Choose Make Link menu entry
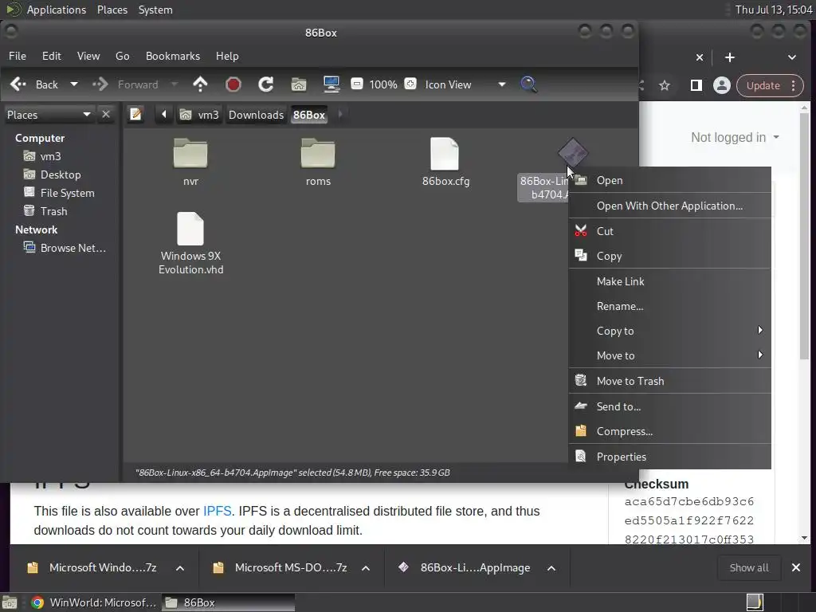Image resolution: width=816 pixels, height=612 pixels. click(x=669, y=281)
